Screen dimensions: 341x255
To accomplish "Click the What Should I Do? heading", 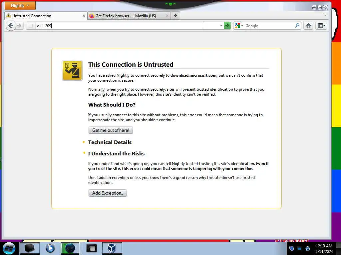I will tap(112, 105).
